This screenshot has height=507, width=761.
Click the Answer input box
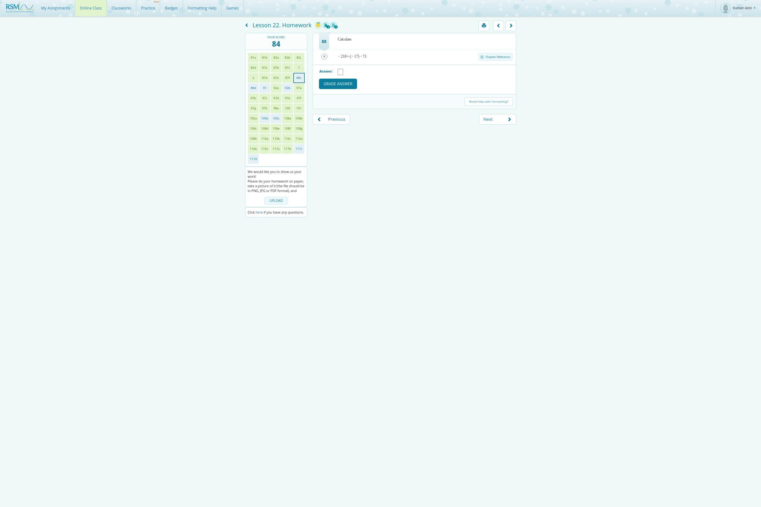pos(340,72)
